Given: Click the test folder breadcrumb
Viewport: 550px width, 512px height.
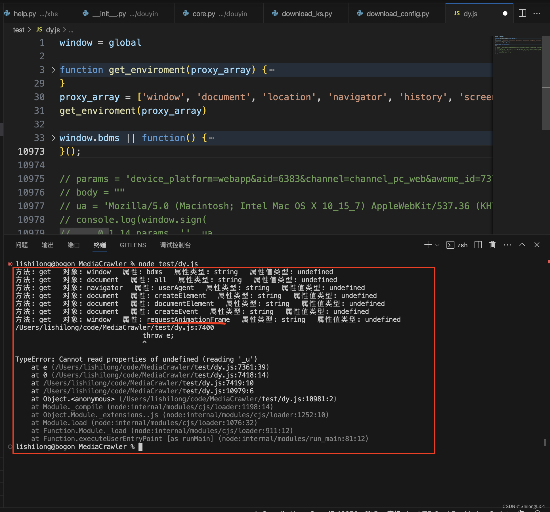Looking at the screenshot, I should 19,30.
